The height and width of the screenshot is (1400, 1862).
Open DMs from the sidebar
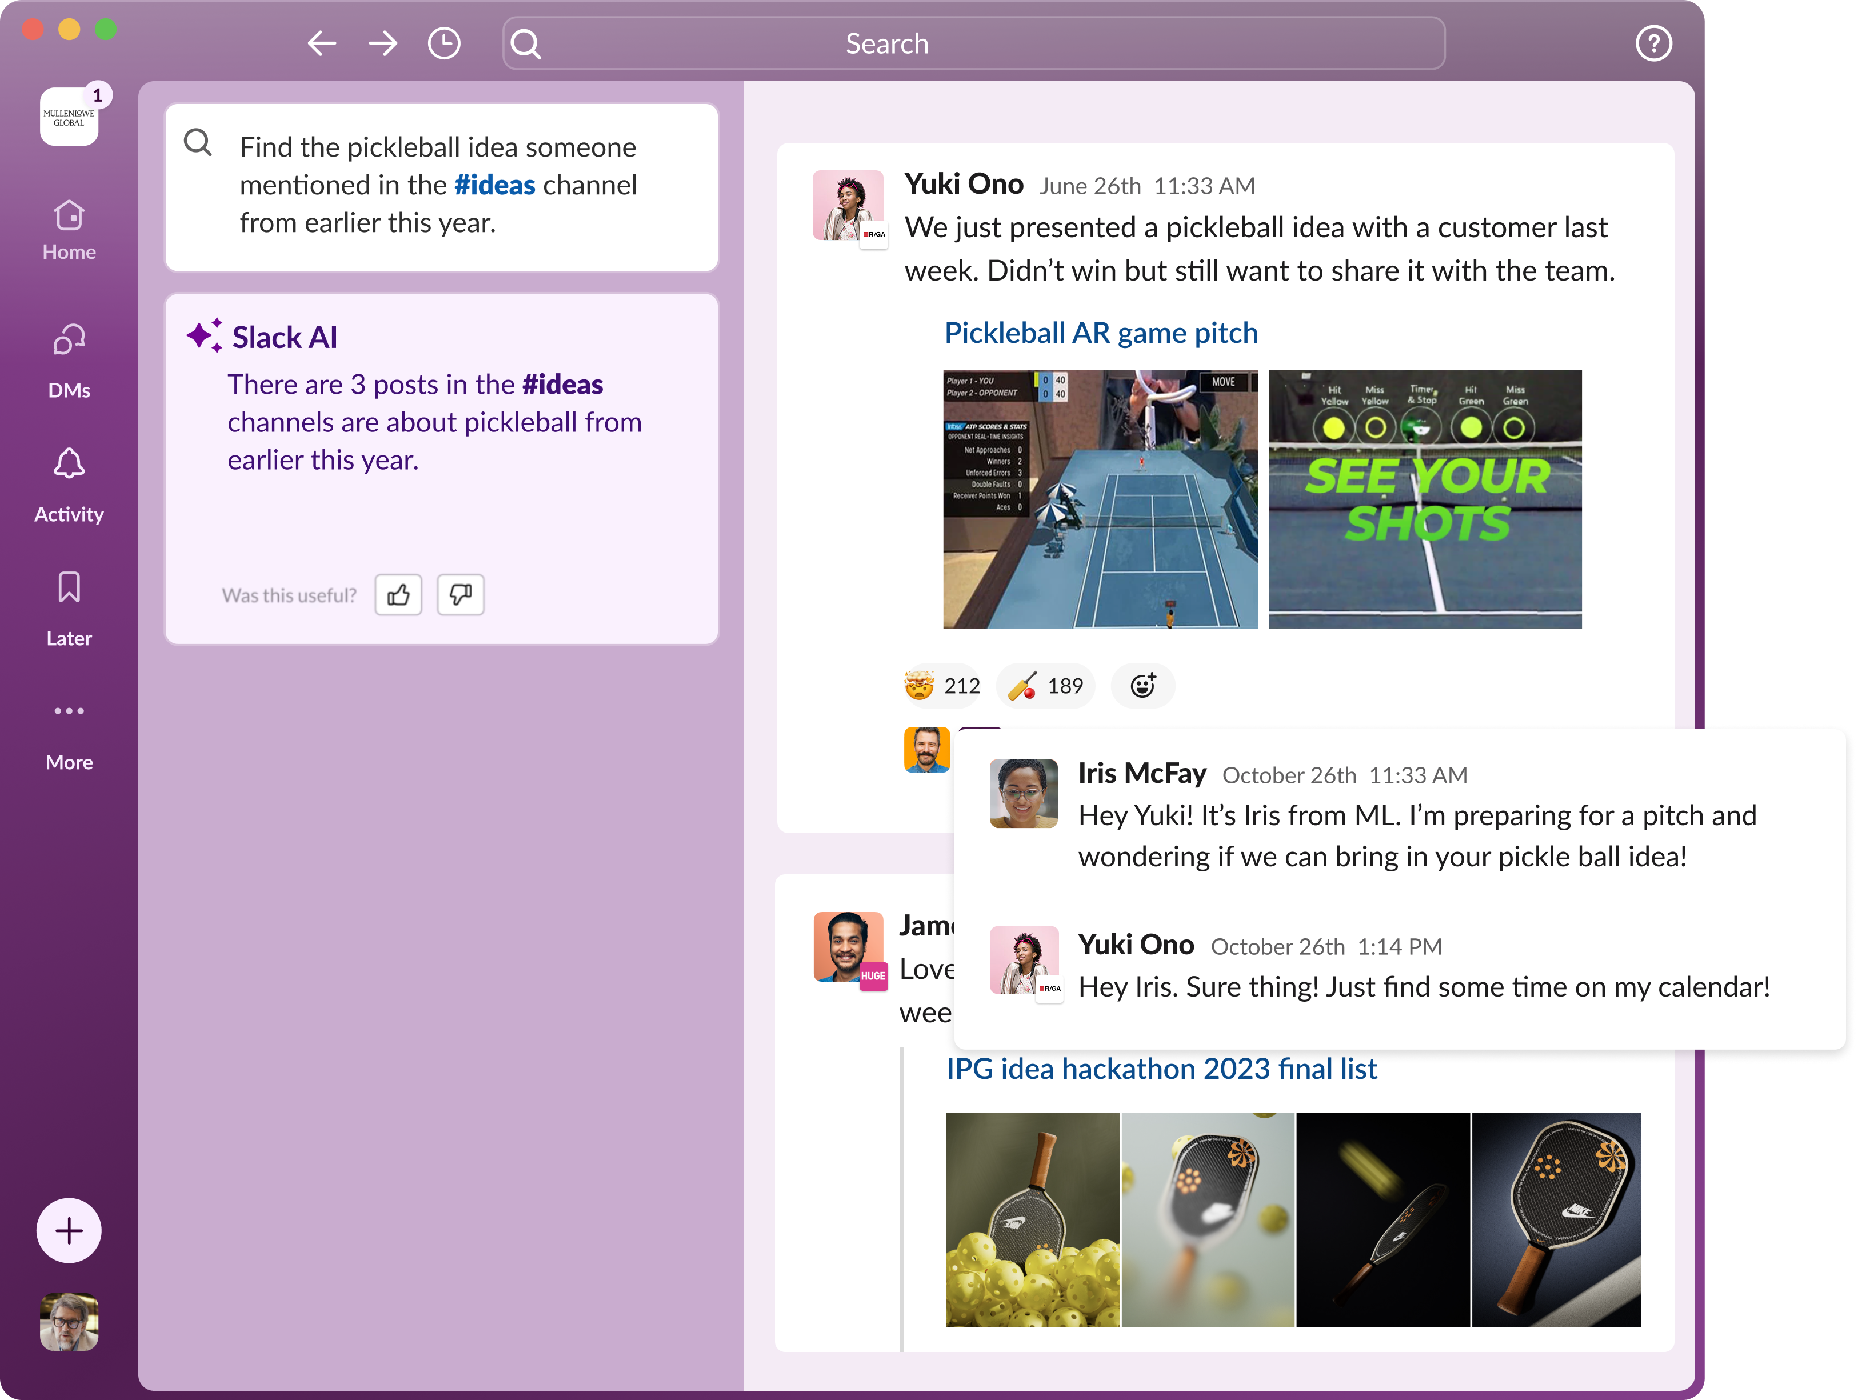pyautogui.click(x=69, y=361)
